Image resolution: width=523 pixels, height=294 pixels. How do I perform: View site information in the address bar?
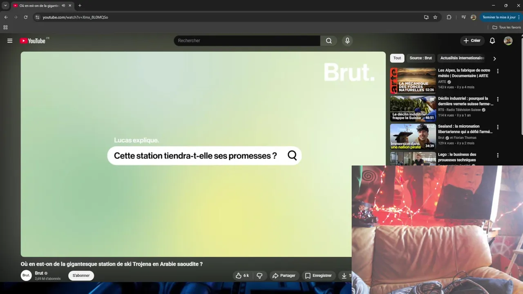pos(37,17)
